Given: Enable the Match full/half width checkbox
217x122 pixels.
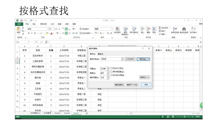Looking at the screenshot, I should [x=112, y=75].
